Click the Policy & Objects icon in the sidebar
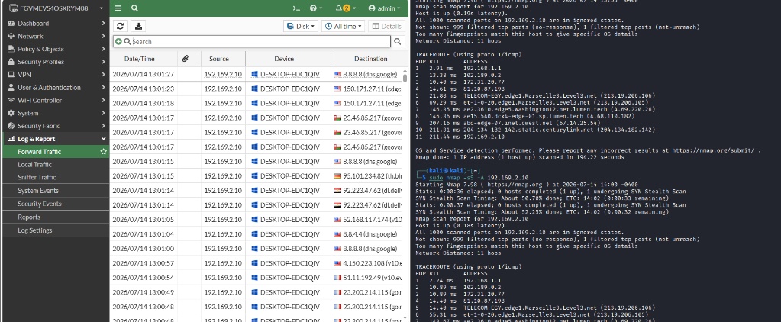This screenshot has width=781, height=322. pos(11,50)
